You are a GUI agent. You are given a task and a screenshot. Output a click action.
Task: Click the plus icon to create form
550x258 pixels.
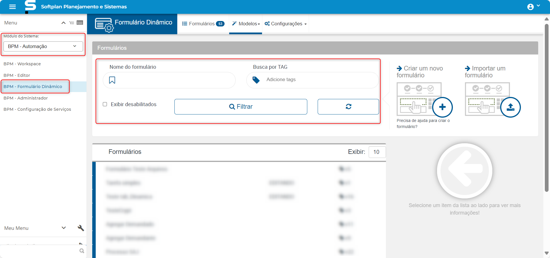pyautogui.click(x=442, y=107)
